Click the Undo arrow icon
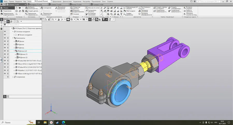The width and height of the screenshot is (233, 125). tap(17, 14)
